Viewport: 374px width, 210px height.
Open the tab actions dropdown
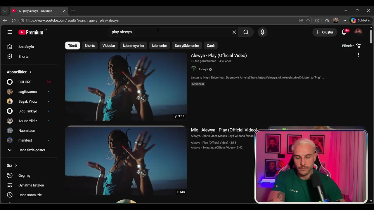pos(5,11)
